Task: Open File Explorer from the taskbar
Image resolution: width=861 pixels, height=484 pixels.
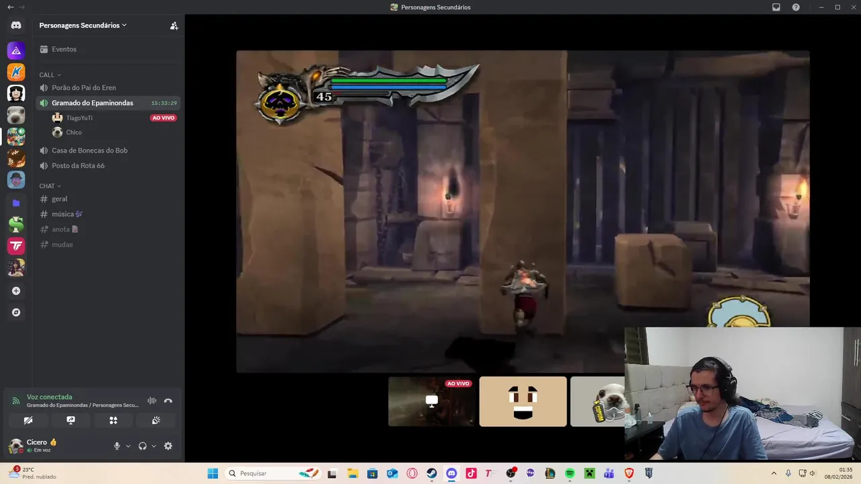Action: [x=352, y=473]
